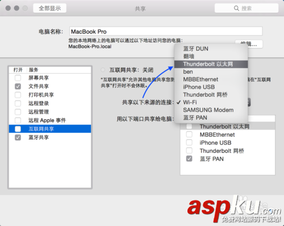Select 远程 Apple 事件 service row
The width and height of the screenshot is (284, 226).
(50, 120)
